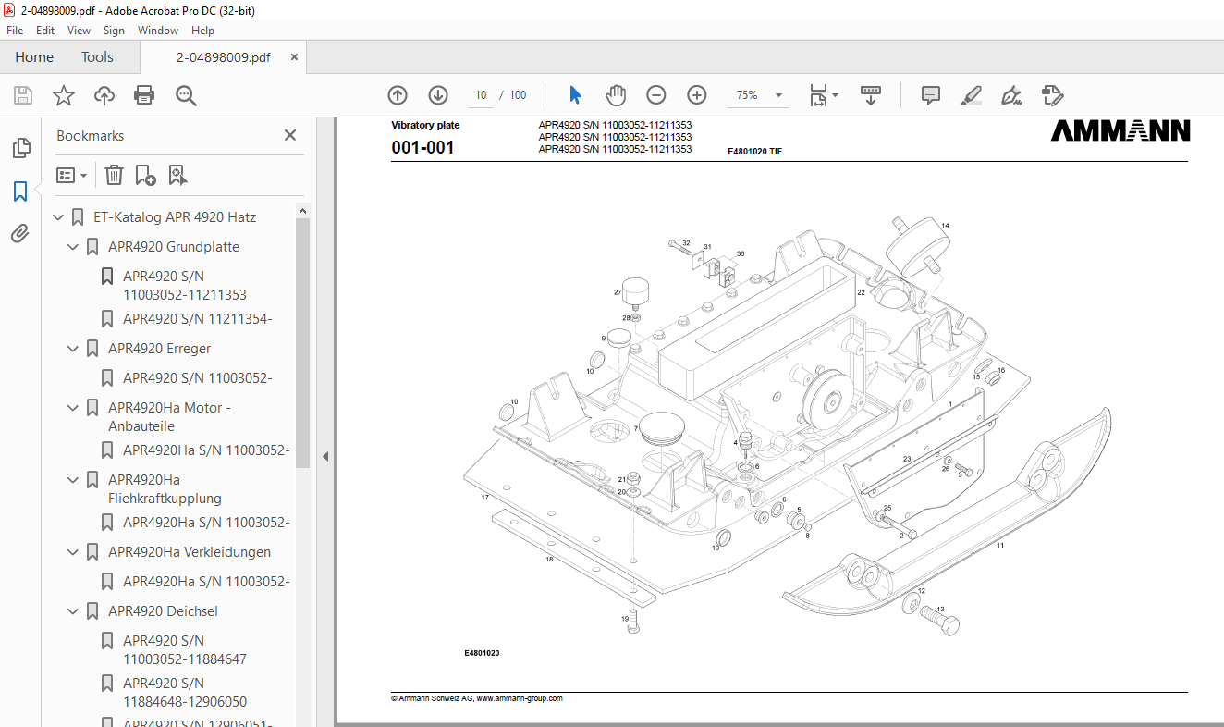Find current bookmark icon

(x=177, y=175)
